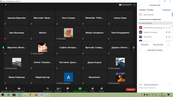The width and height of the screenshot is (173, 97).
Task: Select Маша Раевская video tile
Action: (x=17, y=77)
